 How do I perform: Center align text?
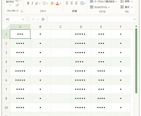point(72,3)
